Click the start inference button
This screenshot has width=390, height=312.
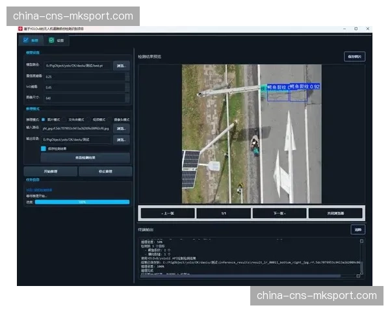pyautogui.click(x=50, y=172)
